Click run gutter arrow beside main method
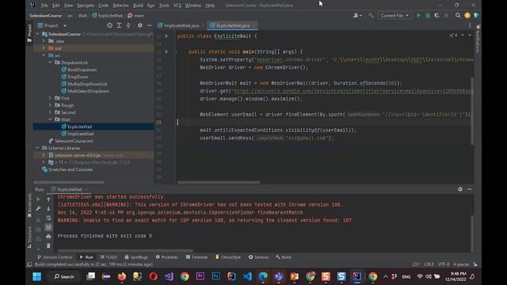This screenshot has width=507, height=285. (166, 51)
